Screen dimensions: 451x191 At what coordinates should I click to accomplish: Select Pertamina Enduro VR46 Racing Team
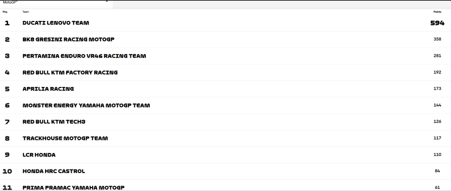(84, 56)
